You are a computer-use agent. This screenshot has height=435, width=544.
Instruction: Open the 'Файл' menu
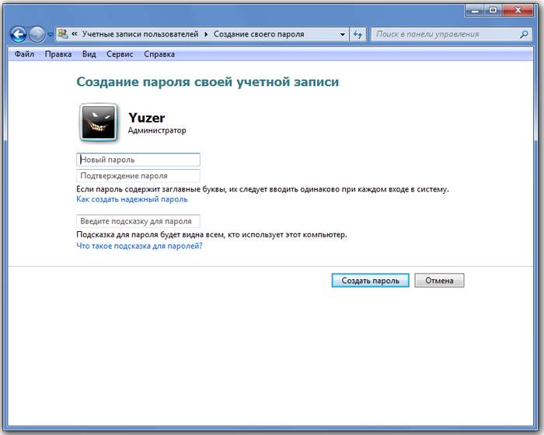[x=24, y=54]
